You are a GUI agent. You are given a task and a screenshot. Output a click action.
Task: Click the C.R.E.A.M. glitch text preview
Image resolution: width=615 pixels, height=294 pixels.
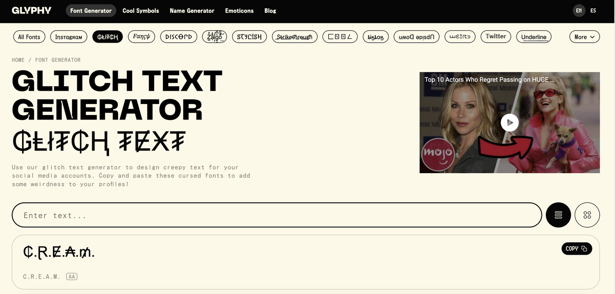59,252
